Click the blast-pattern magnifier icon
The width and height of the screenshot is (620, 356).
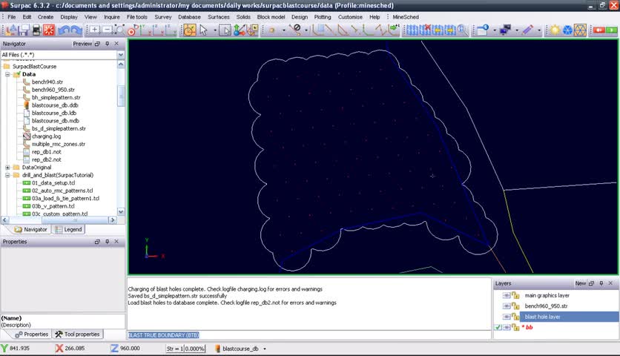(462, 30)
